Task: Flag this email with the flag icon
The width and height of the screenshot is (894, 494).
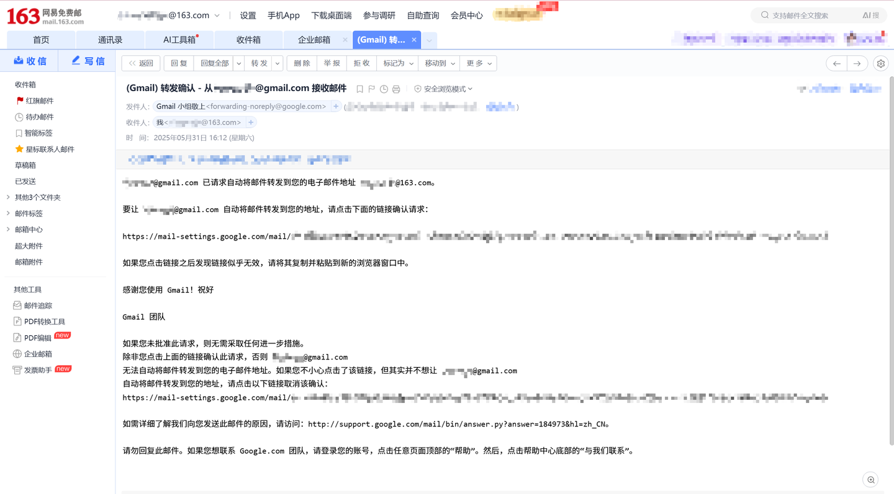Action: pyautogui.click(x=371, y=89)
